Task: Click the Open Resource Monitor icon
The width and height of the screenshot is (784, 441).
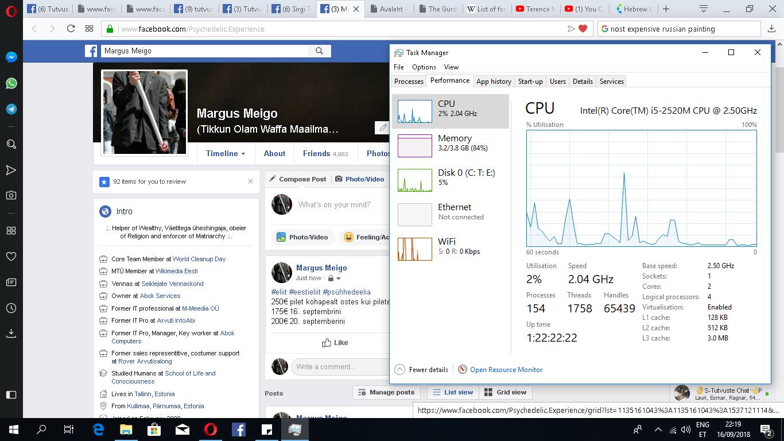Action: point(463,370)
